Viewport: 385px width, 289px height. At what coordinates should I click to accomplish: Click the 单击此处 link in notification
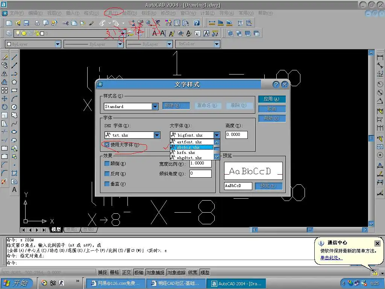(x=331, y=258)
